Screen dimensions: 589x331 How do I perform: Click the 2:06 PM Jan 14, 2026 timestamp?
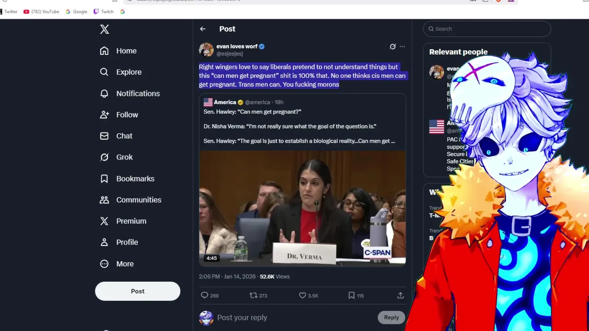227,277
